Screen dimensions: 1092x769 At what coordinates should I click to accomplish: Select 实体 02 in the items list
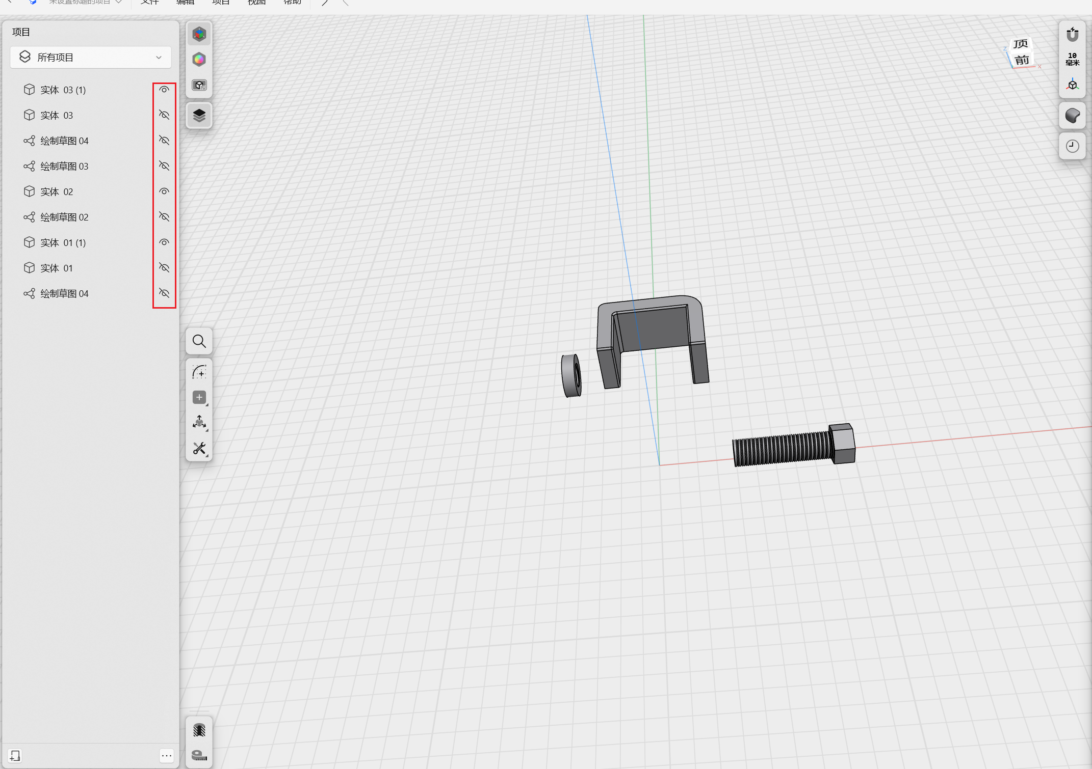coord(57,192)
